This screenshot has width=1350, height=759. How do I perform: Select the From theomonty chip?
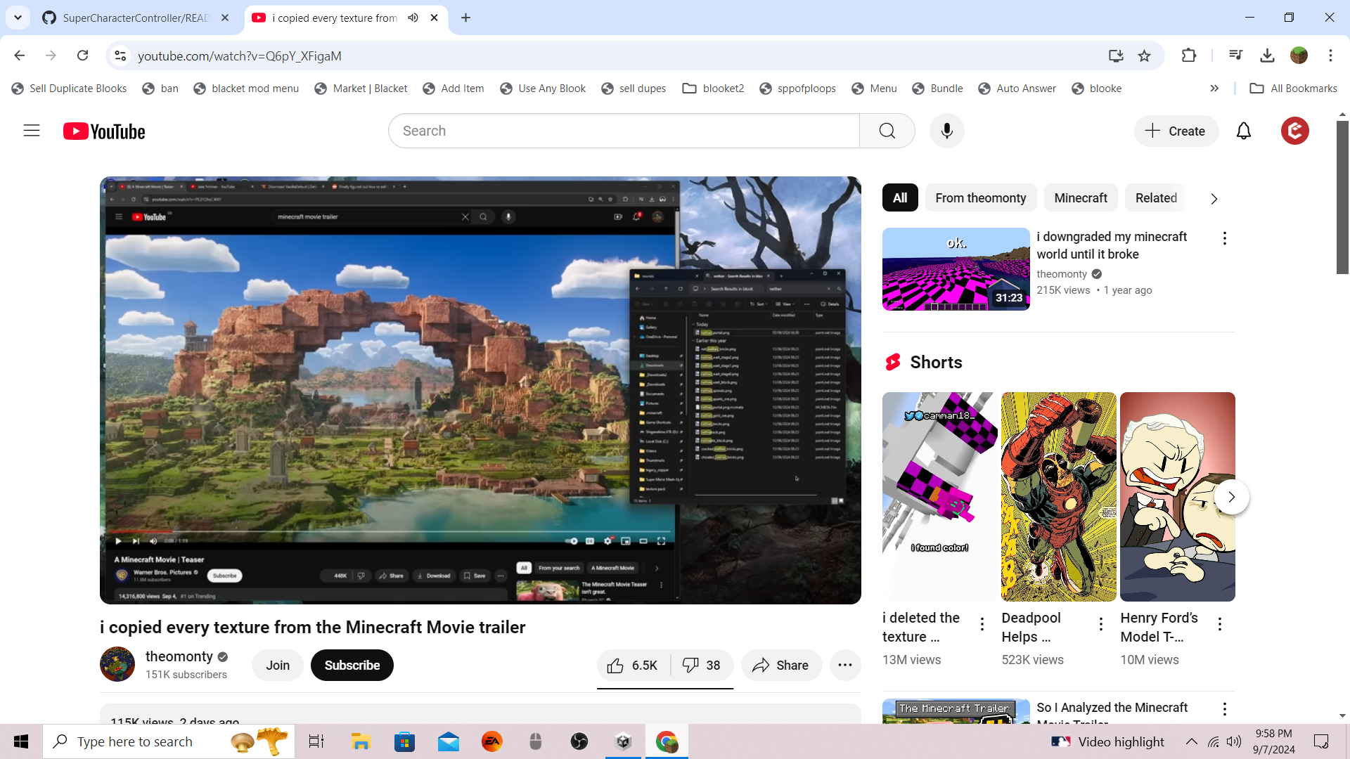980,198
